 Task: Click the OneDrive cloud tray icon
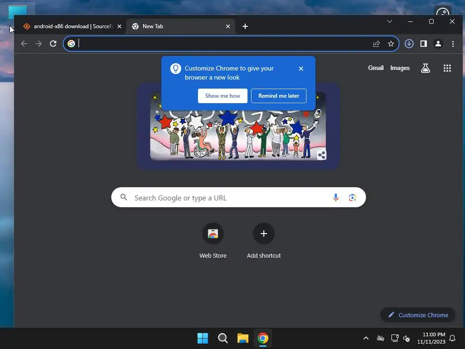click(381, 338)
